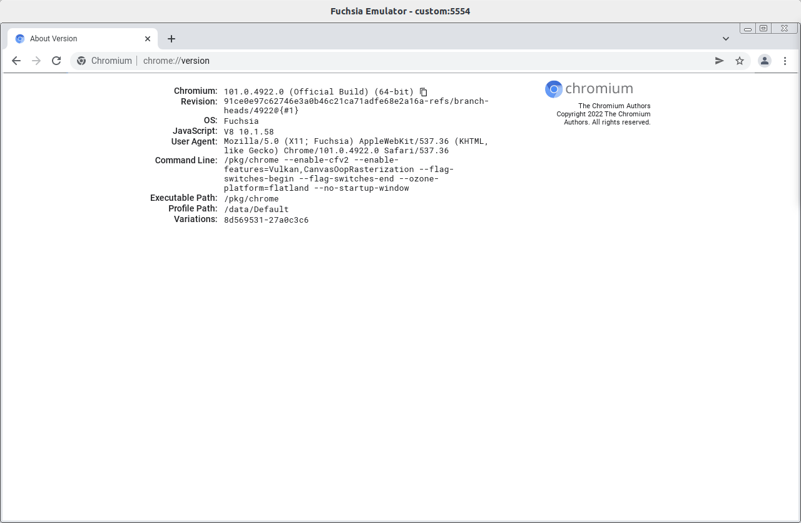This screenshot has height=523, width=801.
Task: Click the site information shield icon
Action: pos(81,61)
